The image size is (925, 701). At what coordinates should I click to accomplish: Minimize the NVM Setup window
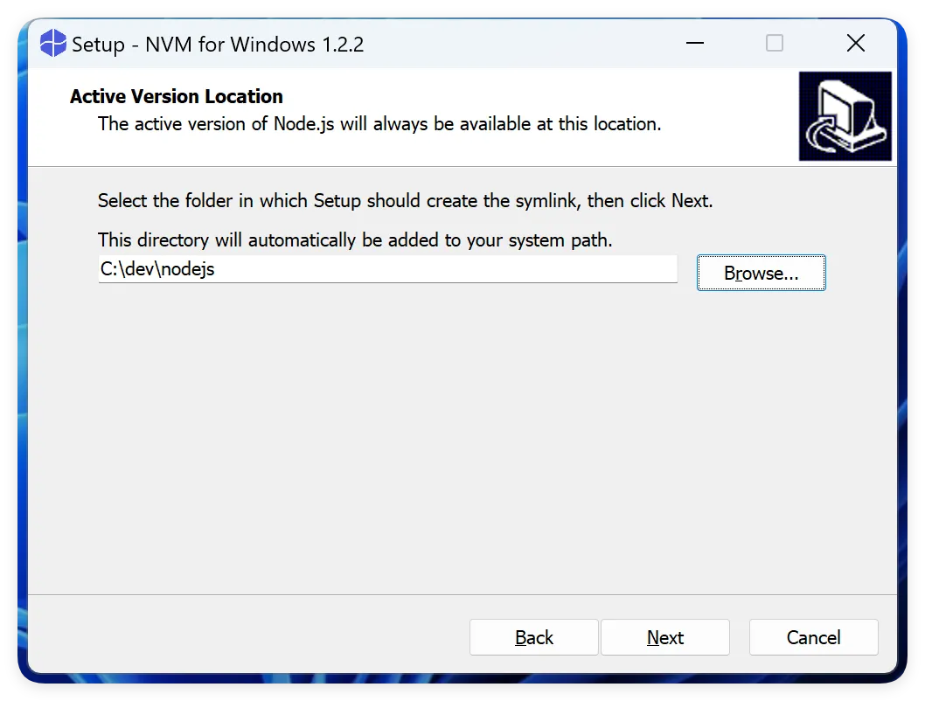tap(695, 43)
